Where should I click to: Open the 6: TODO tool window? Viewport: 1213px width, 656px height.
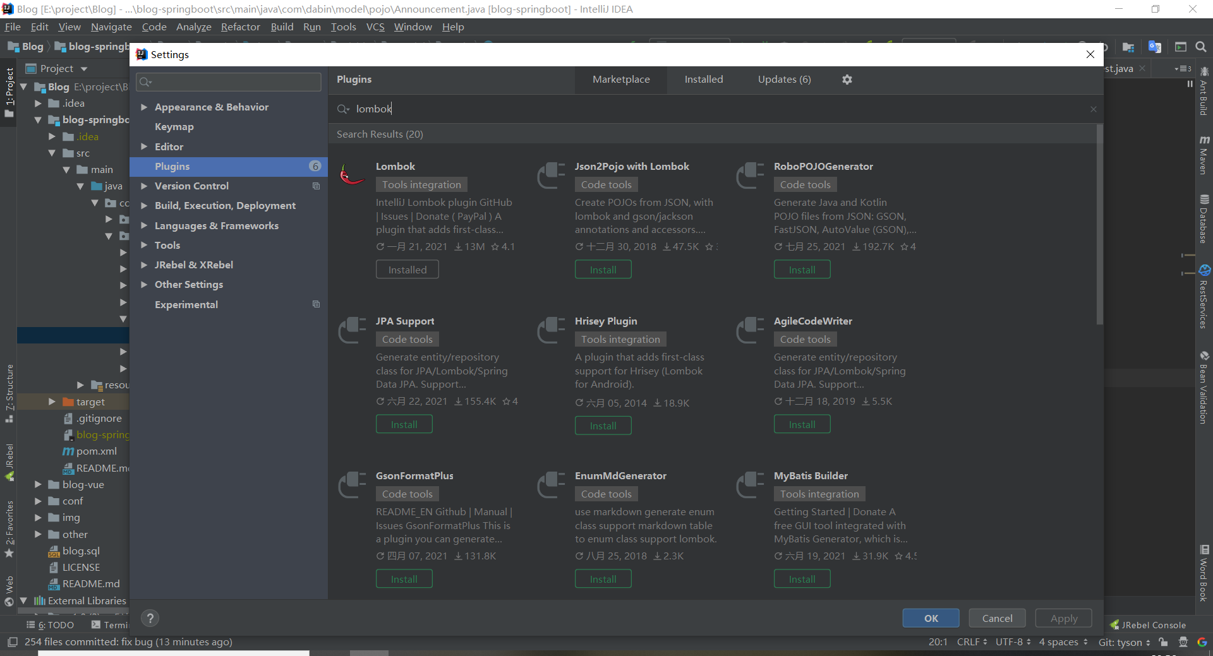(x=51, y=625)
